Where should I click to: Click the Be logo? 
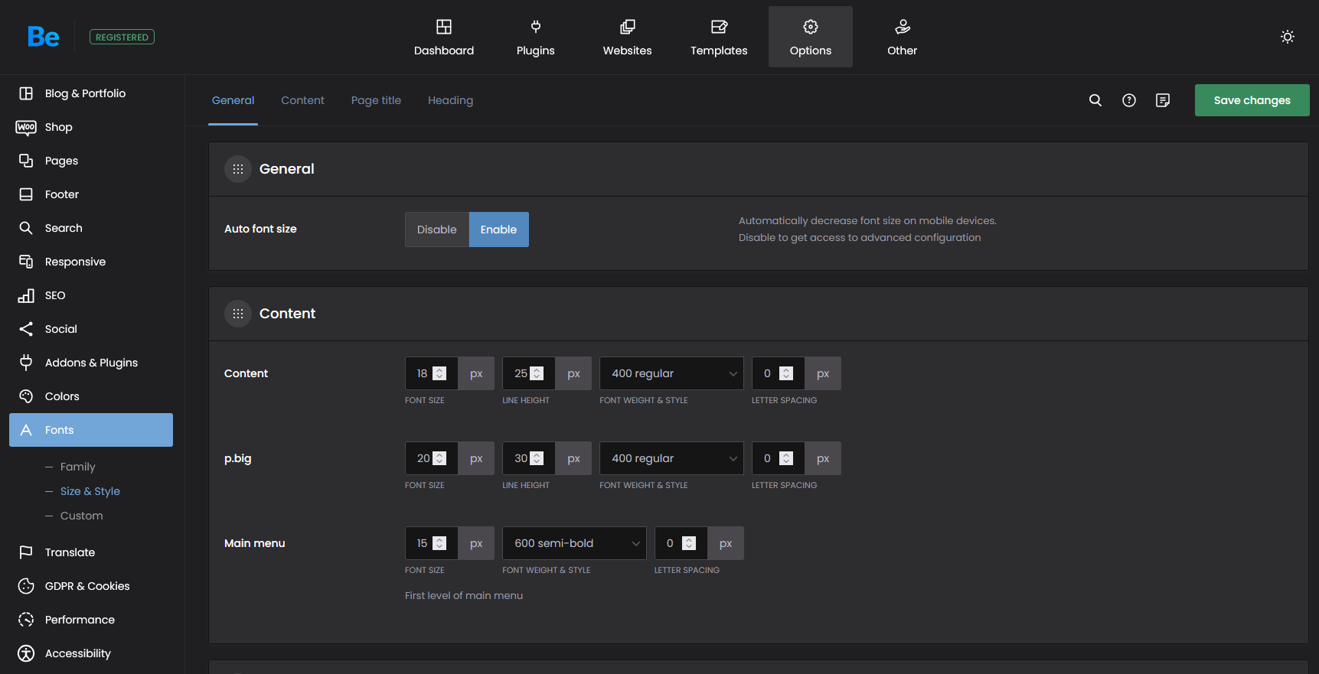click(43, 37)
